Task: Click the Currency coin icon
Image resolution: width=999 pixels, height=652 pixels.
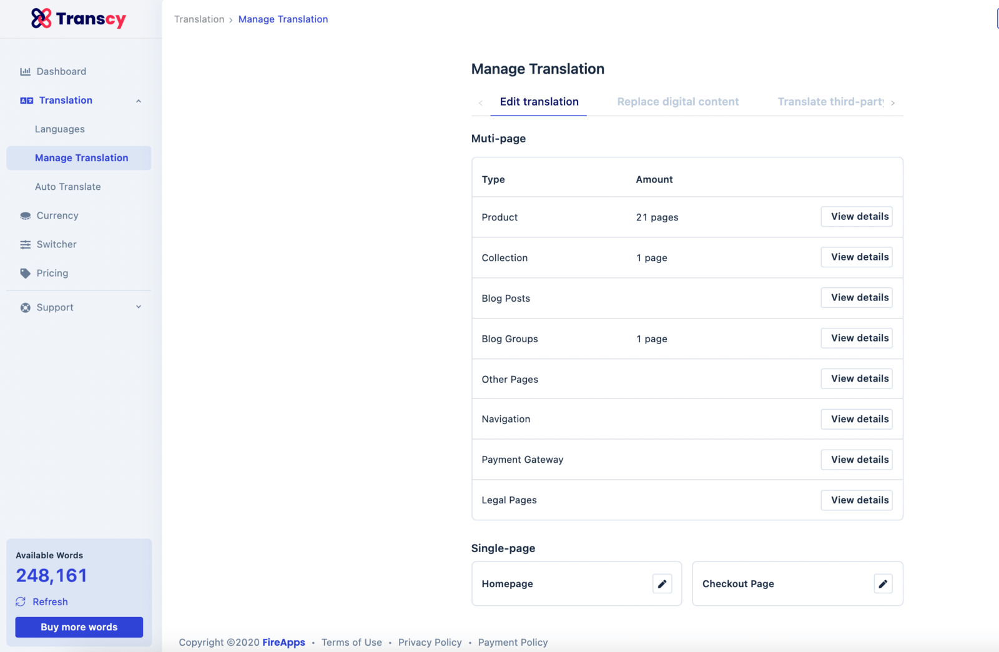Action: coord(25,215)
